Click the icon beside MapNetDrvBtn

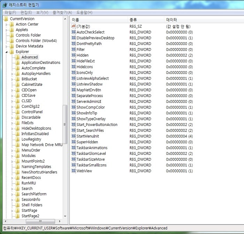click(x=74, y=90)
